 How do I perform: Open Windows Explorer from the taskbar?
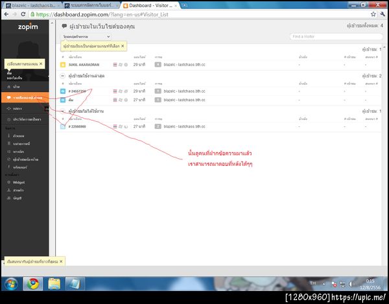pyautogui.click(x=54, y=284)
